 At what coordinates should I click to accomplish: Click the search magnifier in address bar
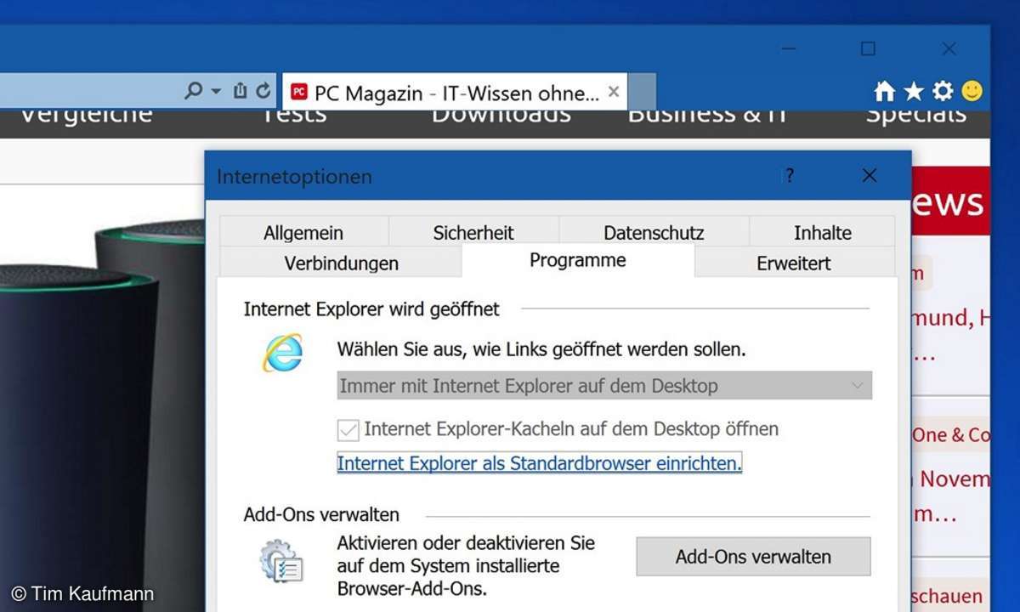click(194, 90)
